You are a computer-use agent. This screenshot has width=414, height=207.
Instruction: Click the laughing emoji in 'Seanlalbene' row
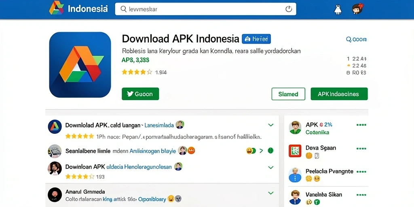(x=250, y=151)
